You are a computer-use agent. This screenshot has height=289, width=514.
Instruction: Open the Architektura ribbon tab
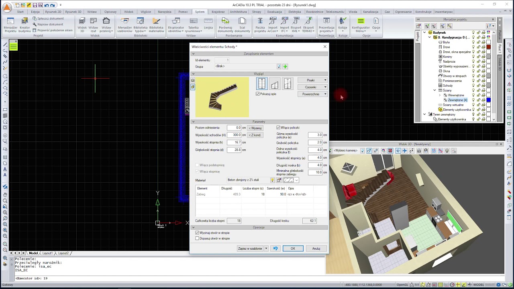(x=238, y=12)
